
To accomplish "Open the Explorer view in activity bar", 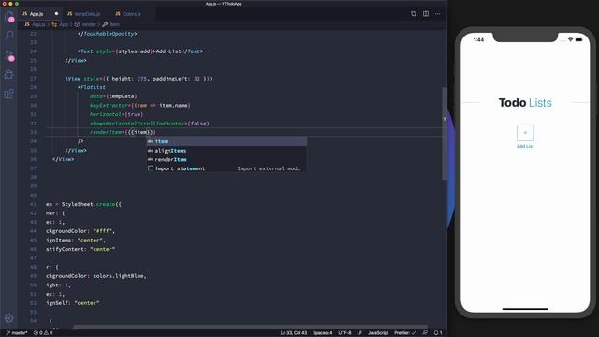I will coord(8,17).
